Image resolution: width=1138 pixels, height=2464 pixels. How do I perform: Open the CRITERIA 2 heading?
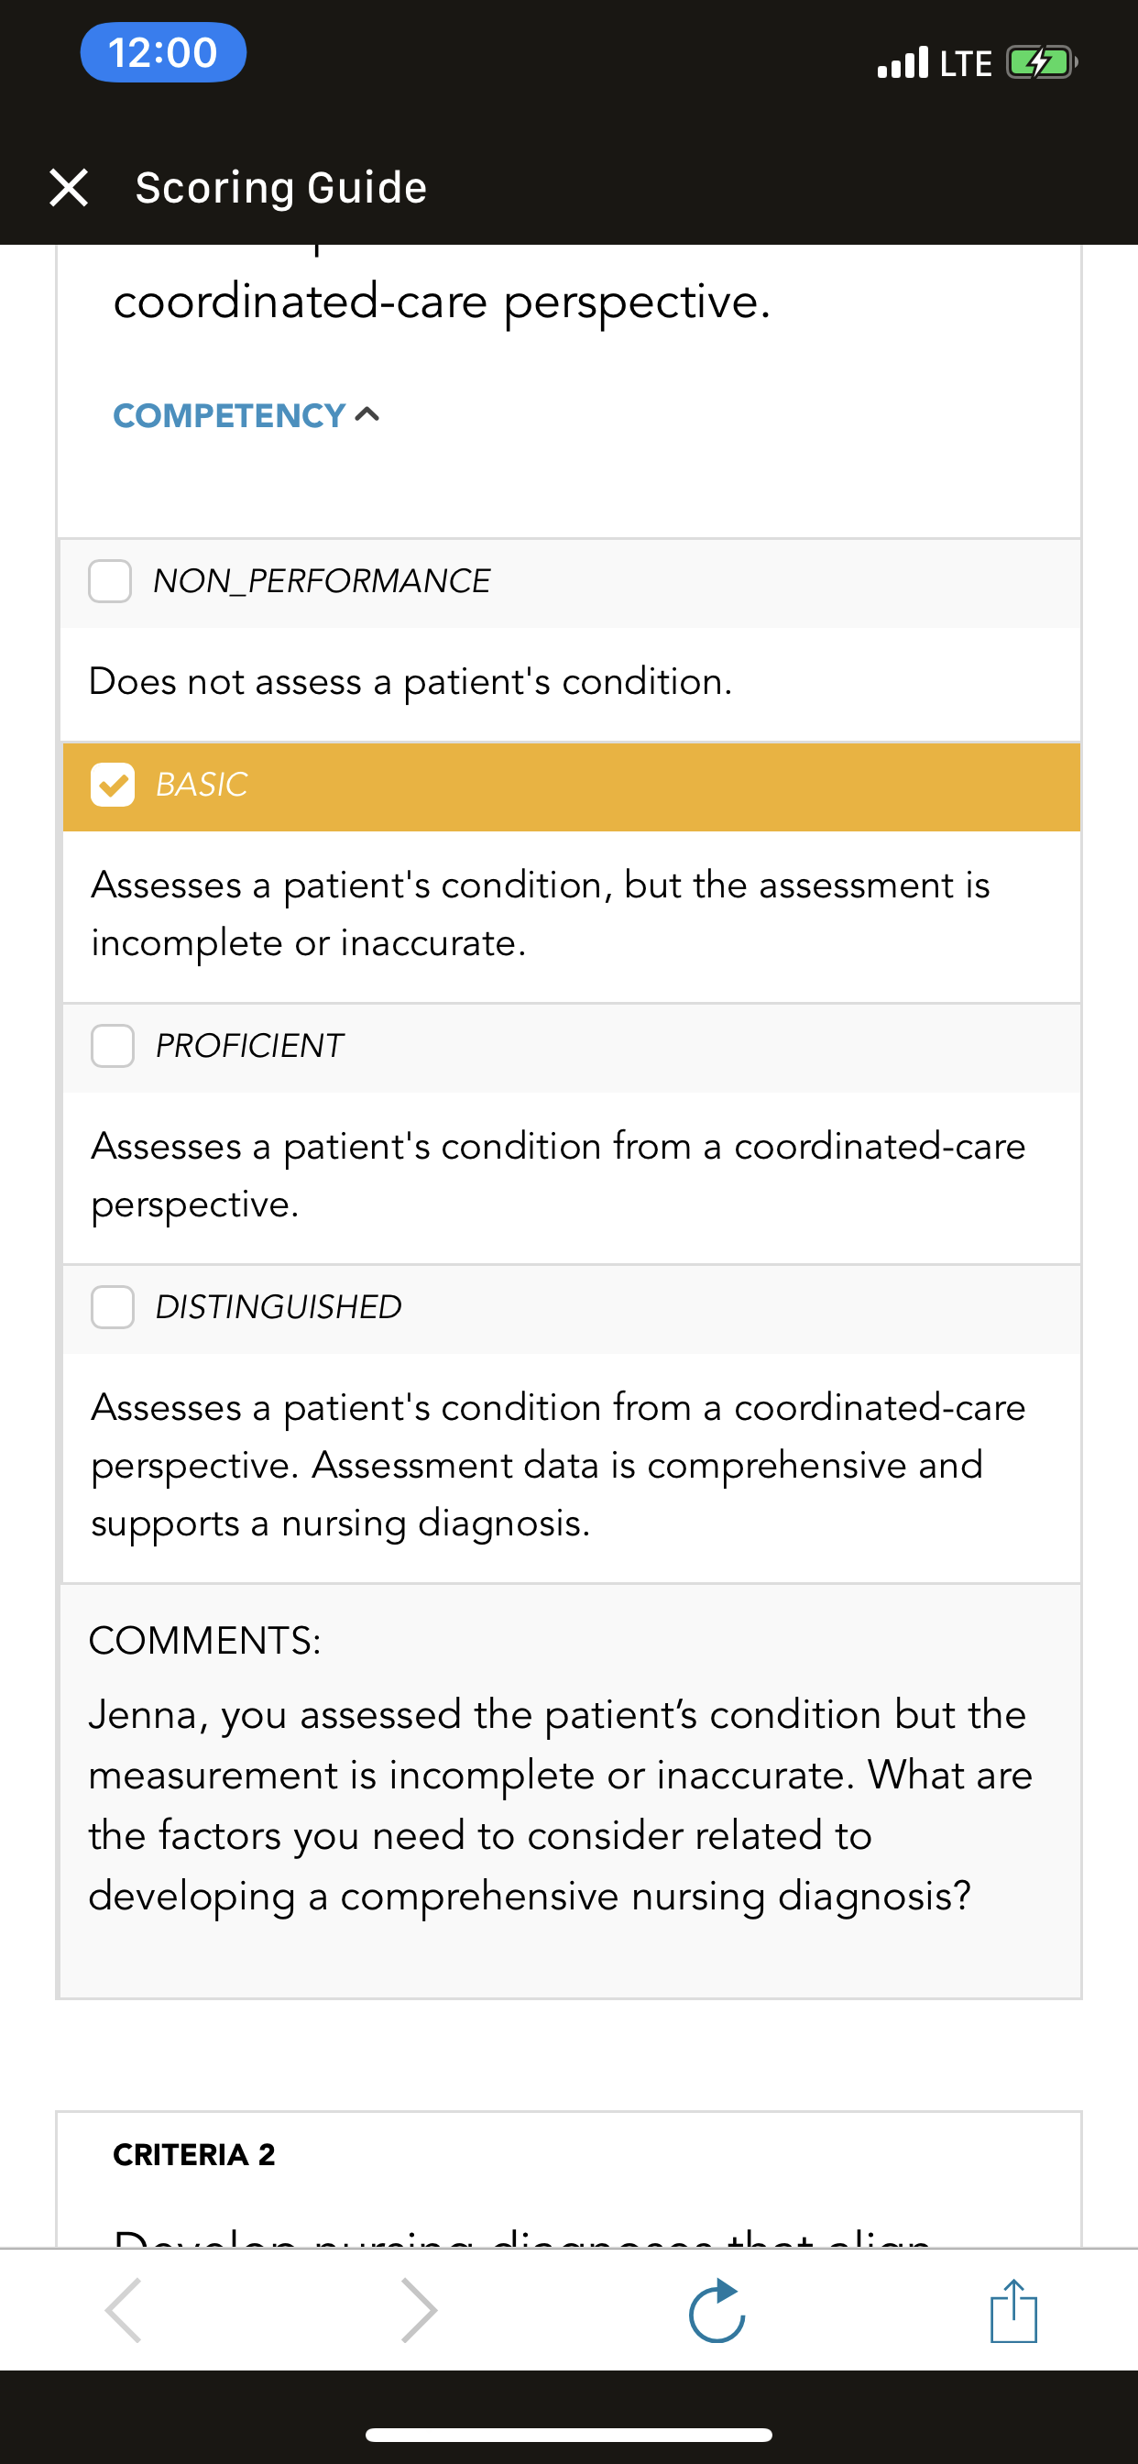194,2154
